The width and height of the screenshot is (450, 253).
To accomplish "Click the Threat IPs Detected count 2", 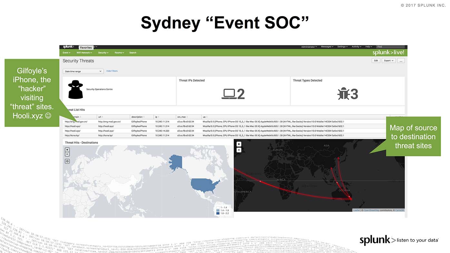I will pyautogui.click(x=241, y=94).
